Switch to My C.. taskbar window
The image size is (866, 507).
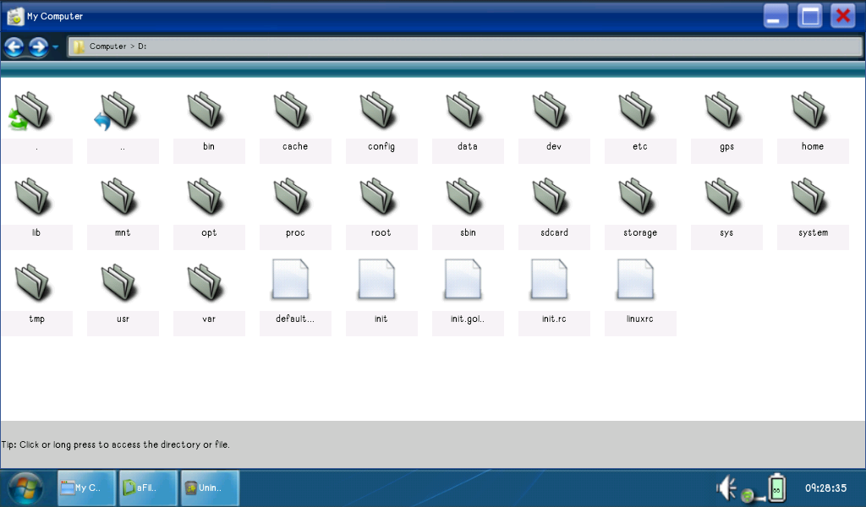[87, 488]
